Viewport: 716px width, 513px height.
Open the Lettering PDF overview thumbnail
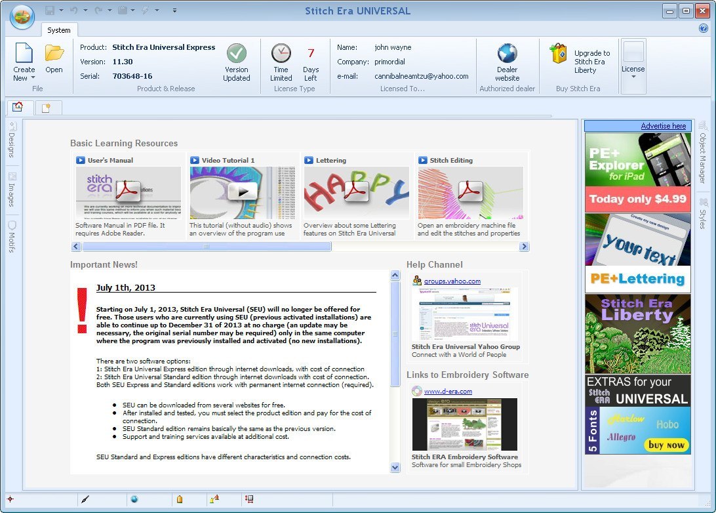[x=356, y=192]
